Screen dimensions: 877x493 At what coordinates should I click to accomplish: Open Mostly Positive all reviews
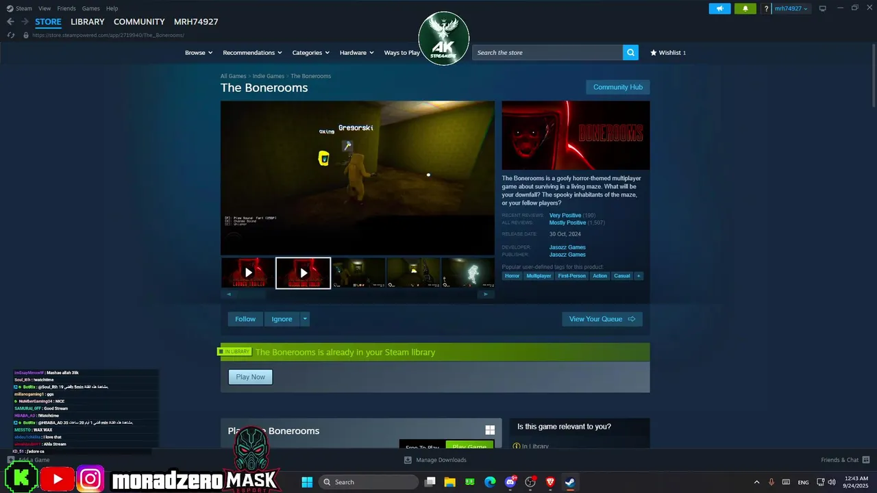click(x=567, y=223)
